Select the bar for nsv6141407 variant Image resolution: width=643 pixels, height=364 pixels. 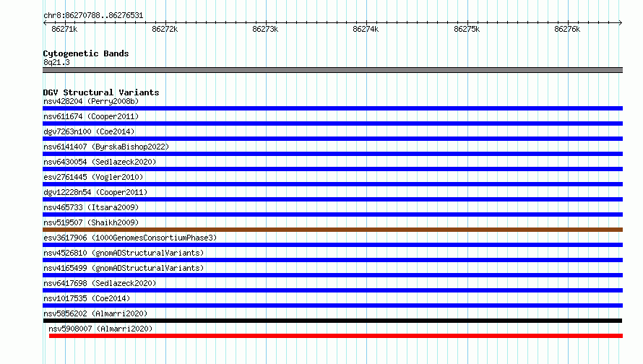(332, 154)
